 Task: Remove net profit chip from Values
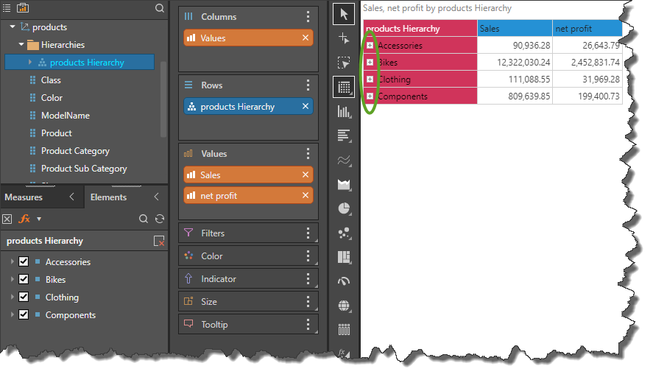coord(306,195)
